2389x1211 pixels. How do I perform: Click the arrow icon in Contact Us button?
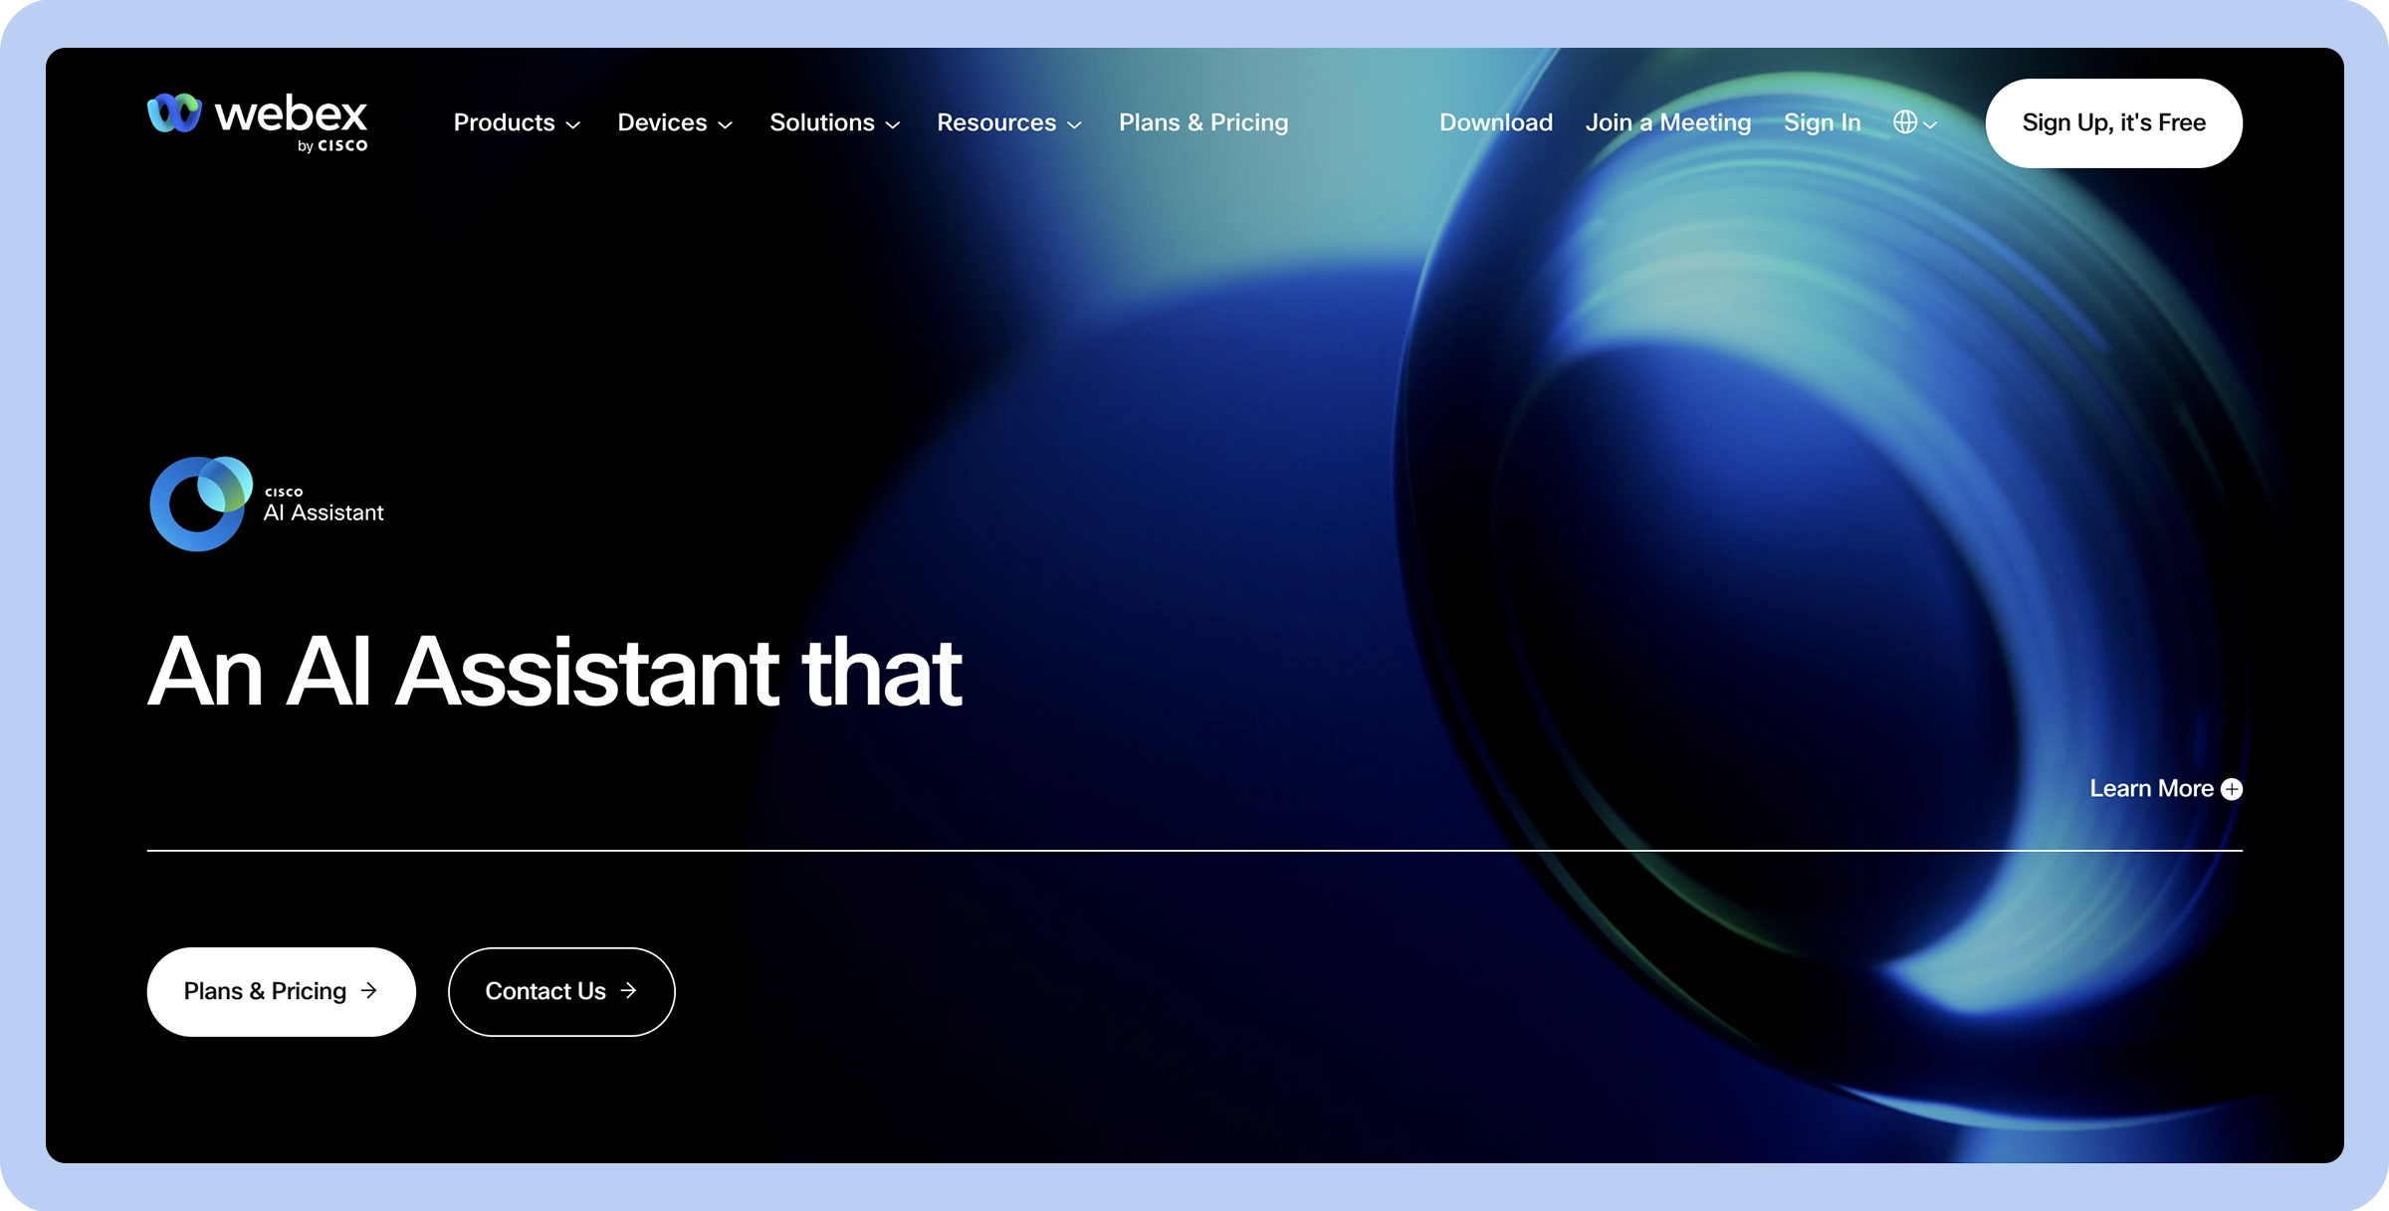tap(628, 991)
